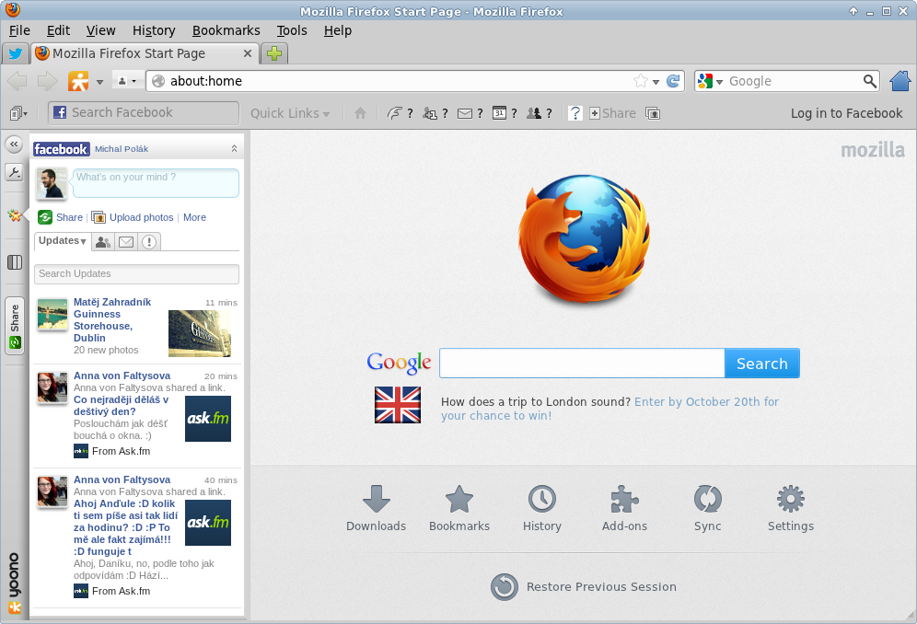Close the Mozilla Firefox Start Page tab

coord(248,53)
